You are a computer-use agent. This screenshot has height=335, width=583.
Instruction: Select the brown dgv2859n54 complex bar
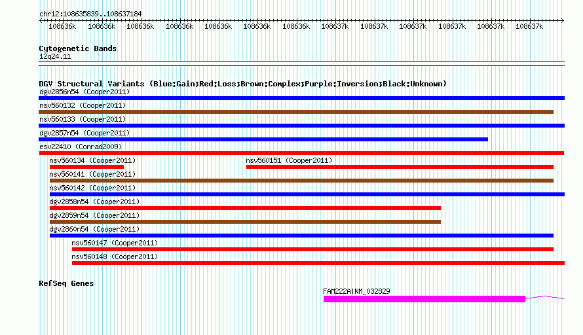point(246,222)
